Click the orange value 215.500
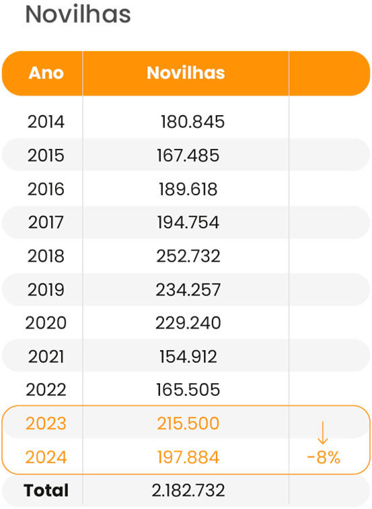The image size is (372, 509). click(188, 423)
